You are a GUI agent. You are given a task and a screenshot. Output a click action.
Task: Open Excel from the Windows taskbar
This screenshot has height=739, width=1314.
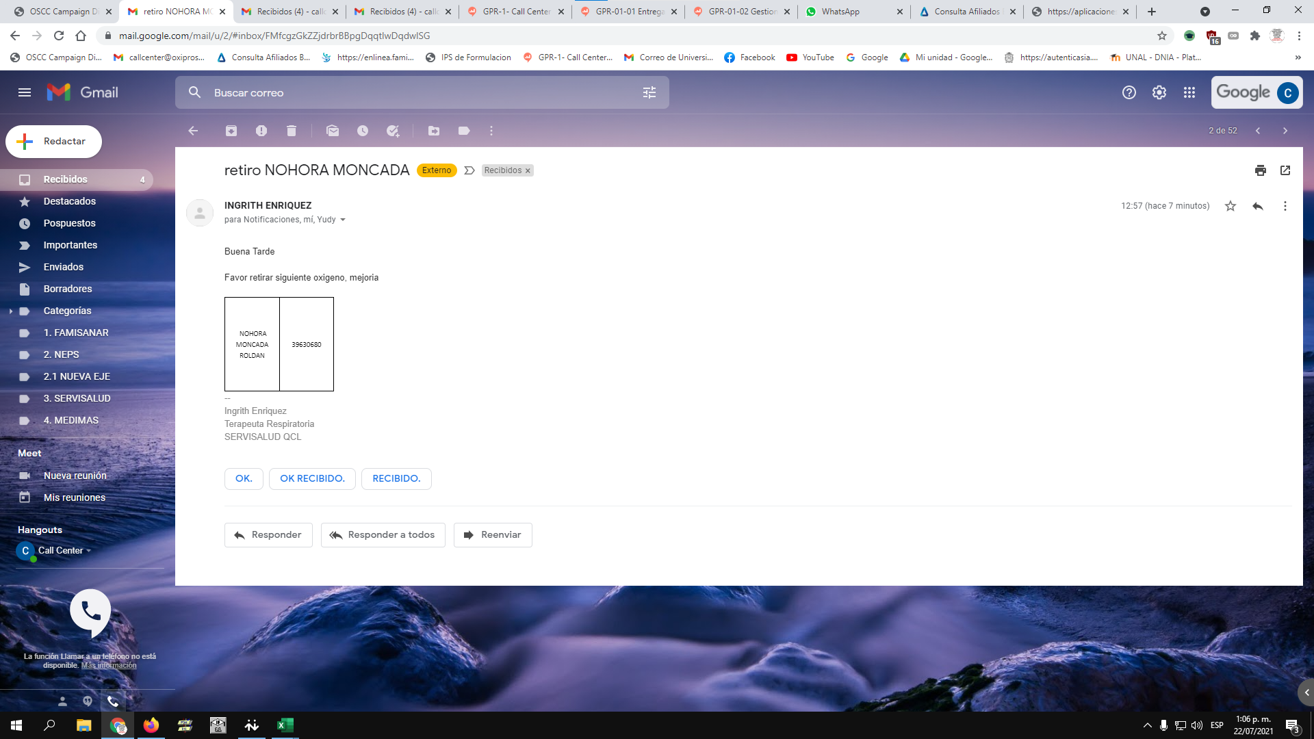tap(285, 725)
